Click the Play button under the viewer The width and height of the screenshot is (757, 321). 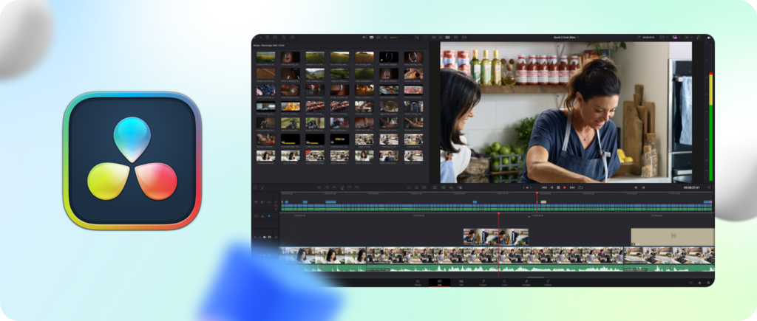(564, 187)
